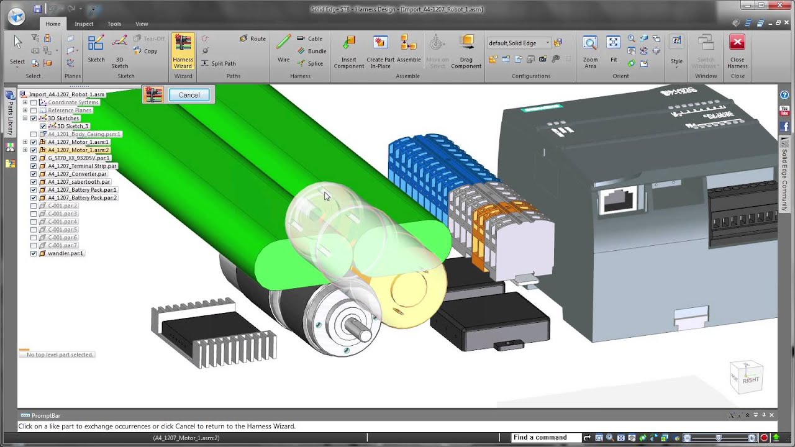Click the Copy command in Sketch group

click(145, 51)
